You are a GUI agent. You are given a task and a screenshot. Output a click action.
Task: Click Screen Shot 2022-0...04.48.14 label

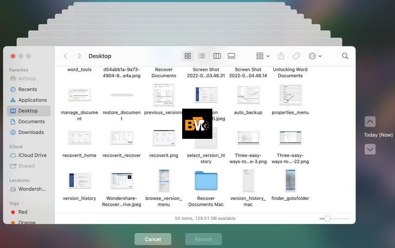[x=248, y=72]
